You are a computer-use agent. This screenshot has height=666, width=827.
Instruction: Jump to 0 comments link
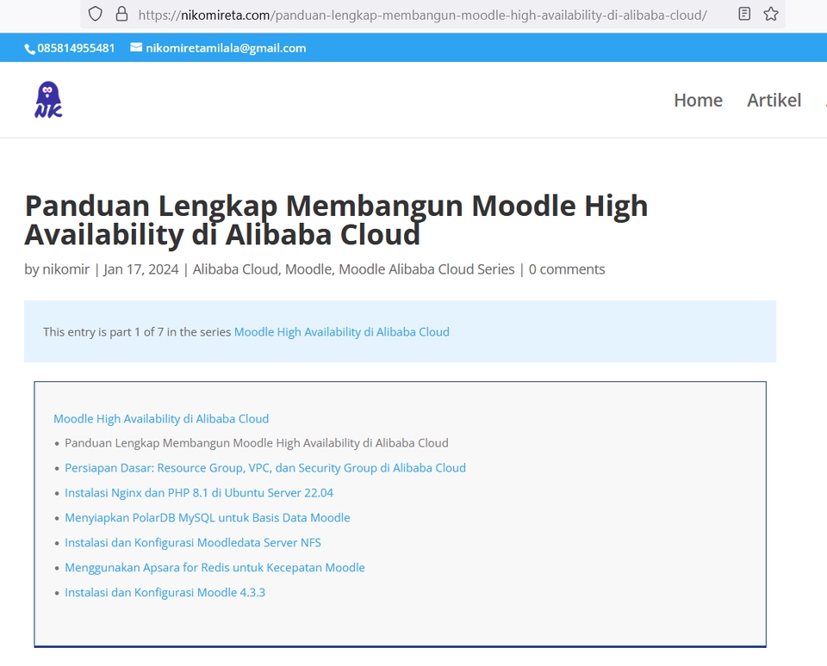click(567, 269)
